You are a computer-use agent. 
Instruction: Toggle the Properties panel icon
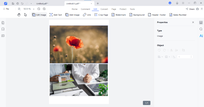[x=201, y=23]
